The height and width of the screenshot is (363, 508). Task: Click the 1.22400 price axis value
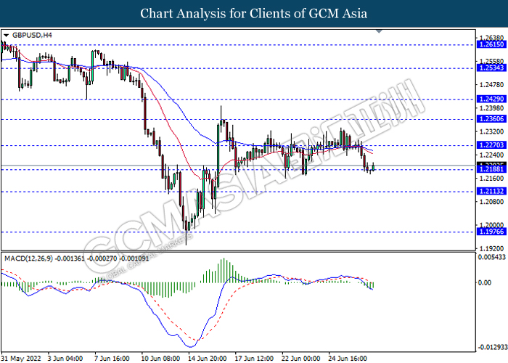tap(492, 155)
